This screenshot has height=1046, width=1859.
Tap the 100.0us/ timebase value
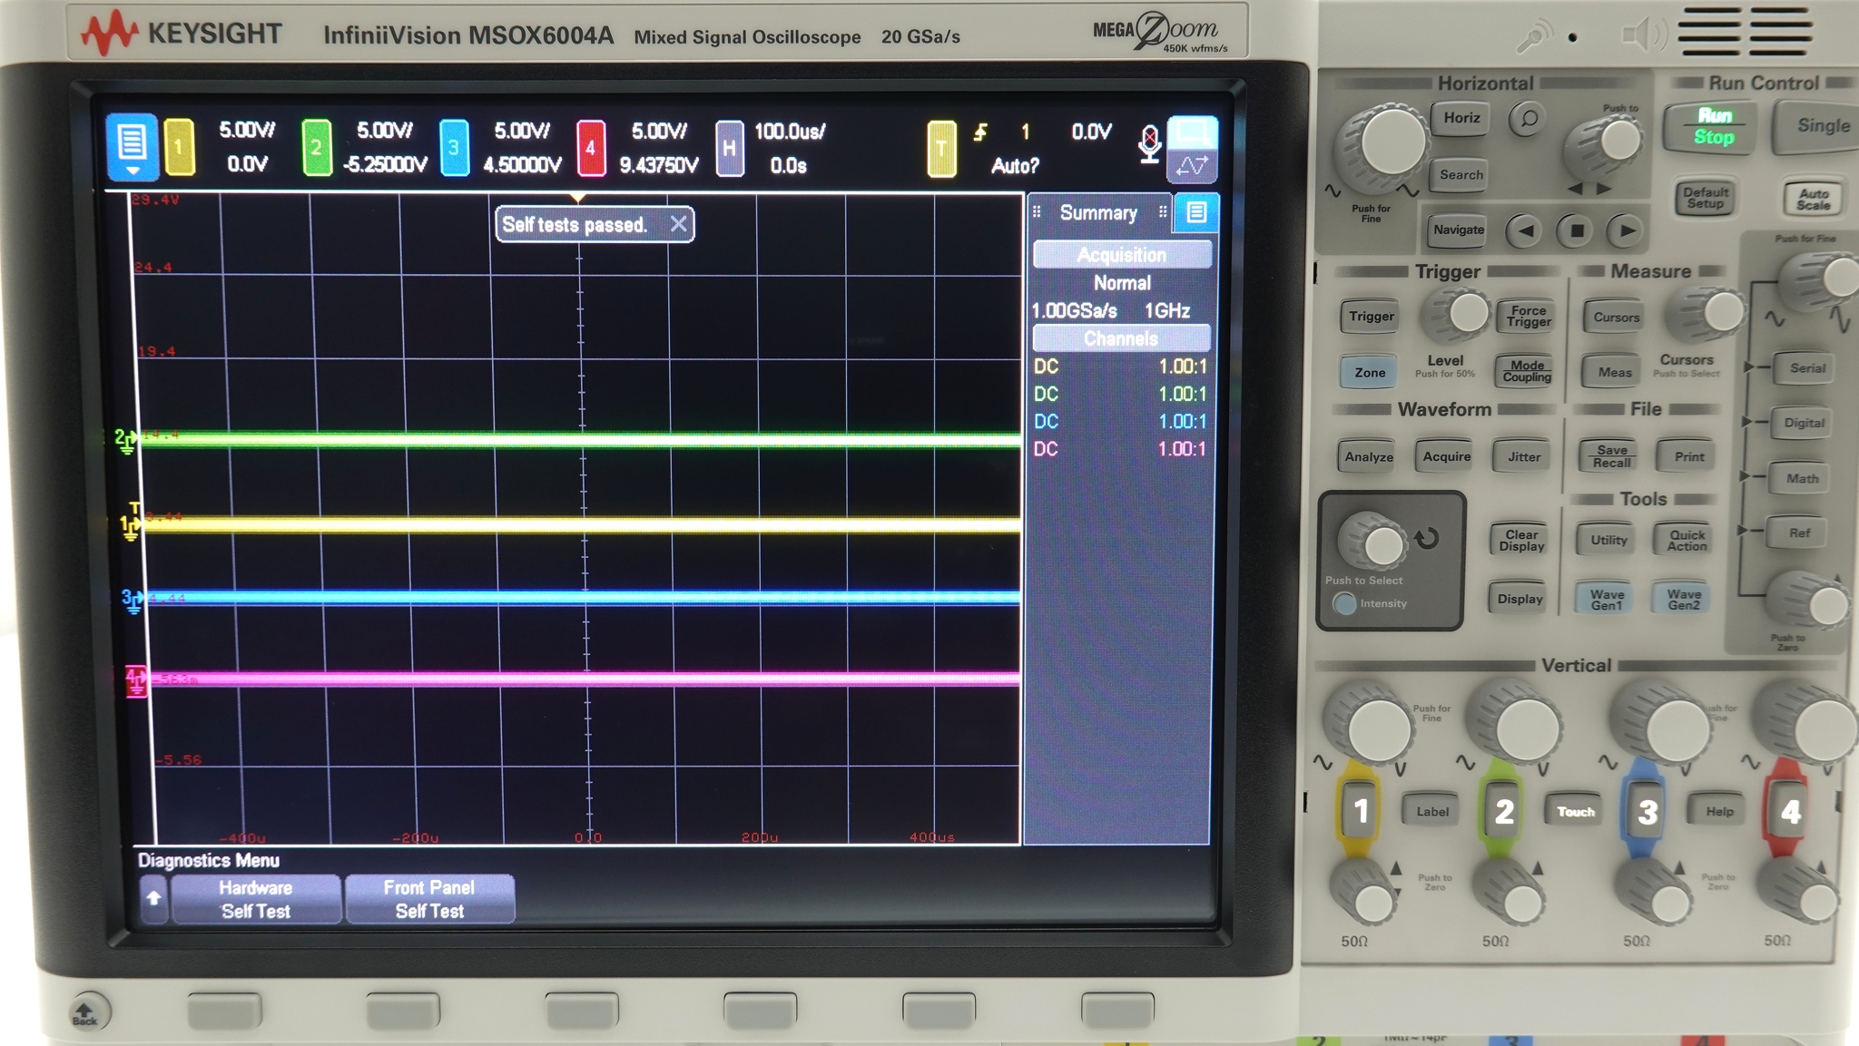[789, 132]
